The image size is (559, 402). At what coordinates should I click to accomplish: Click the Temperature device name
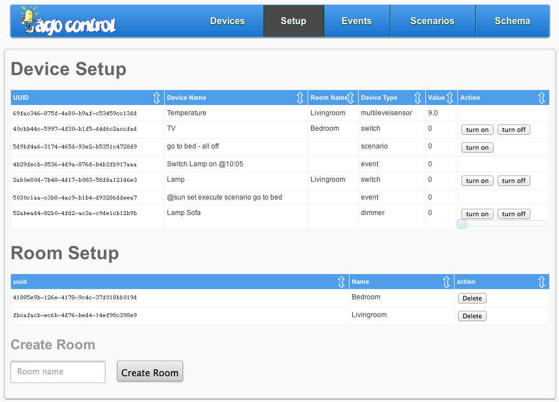[187, 113]
